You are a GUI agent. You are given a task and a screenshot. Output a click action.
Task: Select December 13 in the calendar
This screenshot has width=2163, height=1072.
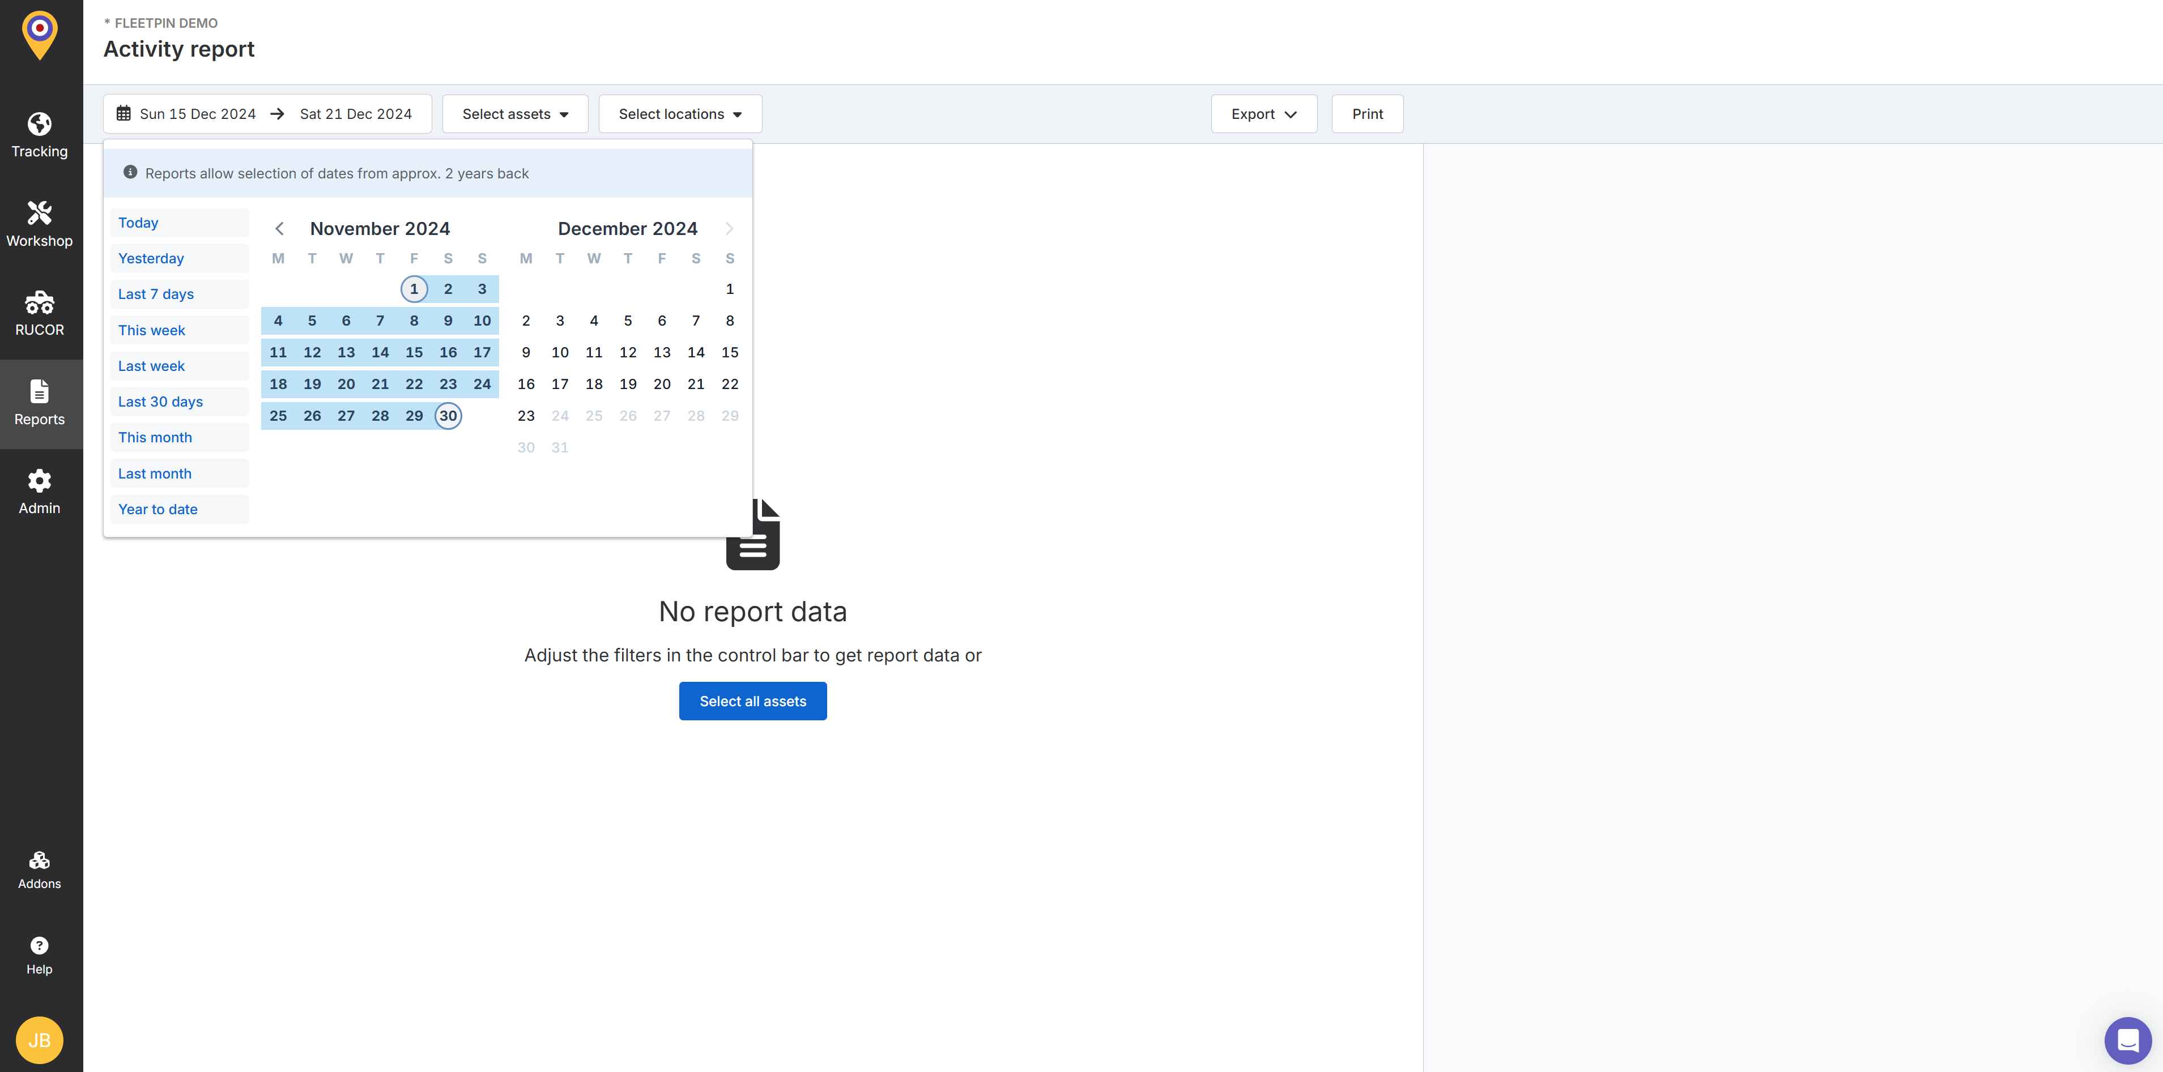click(662, 353)
